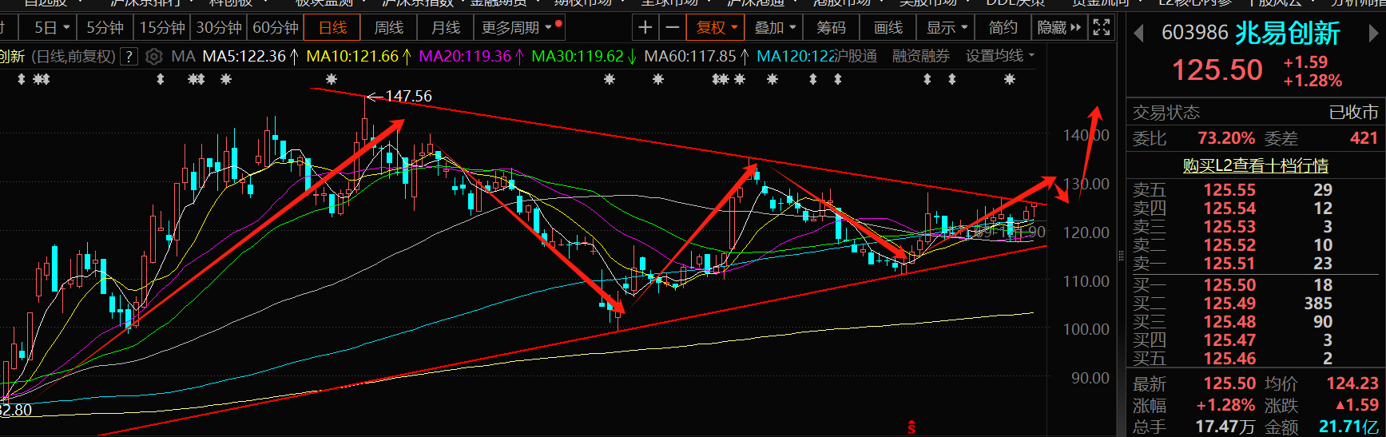Click the 130.00 price axis label
The image size is (1386, 437).
click(1086, 184)
